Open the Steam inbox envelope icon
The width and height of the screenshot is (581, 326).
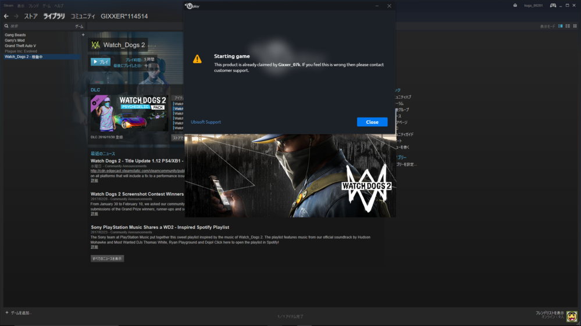pyautogui.click(x=515, y=5)
